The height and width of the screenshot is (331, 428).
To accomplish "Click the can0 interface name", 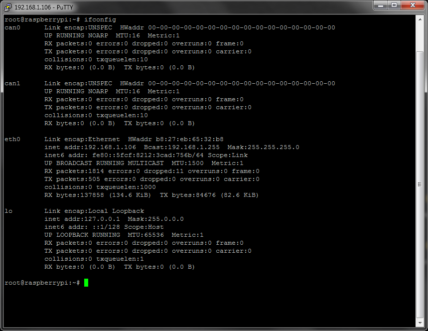I will point(12,27).
